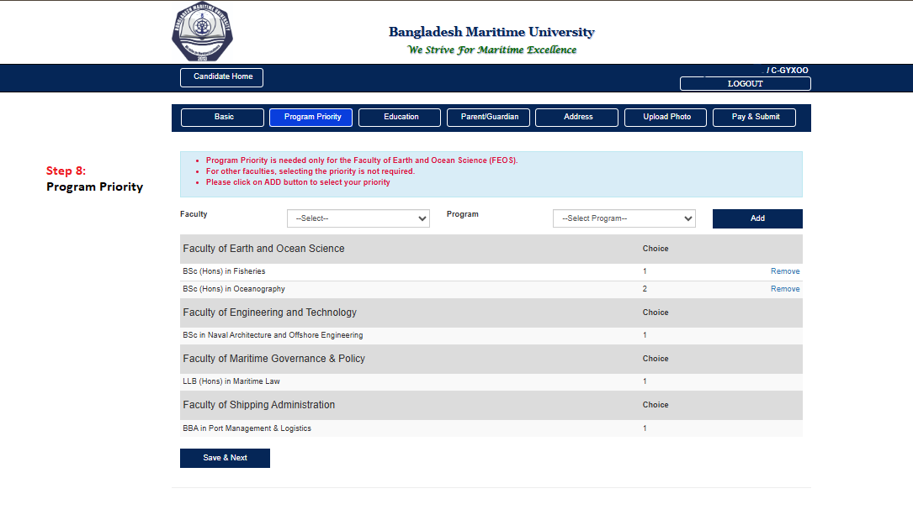Click the Add button

click(x=757, y=218)
